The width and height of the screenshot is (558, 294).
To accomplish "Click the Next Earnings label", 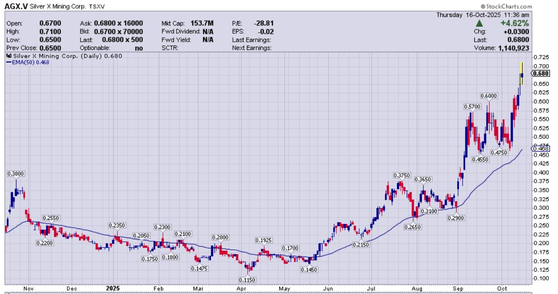I will click(x=251, y=48).
